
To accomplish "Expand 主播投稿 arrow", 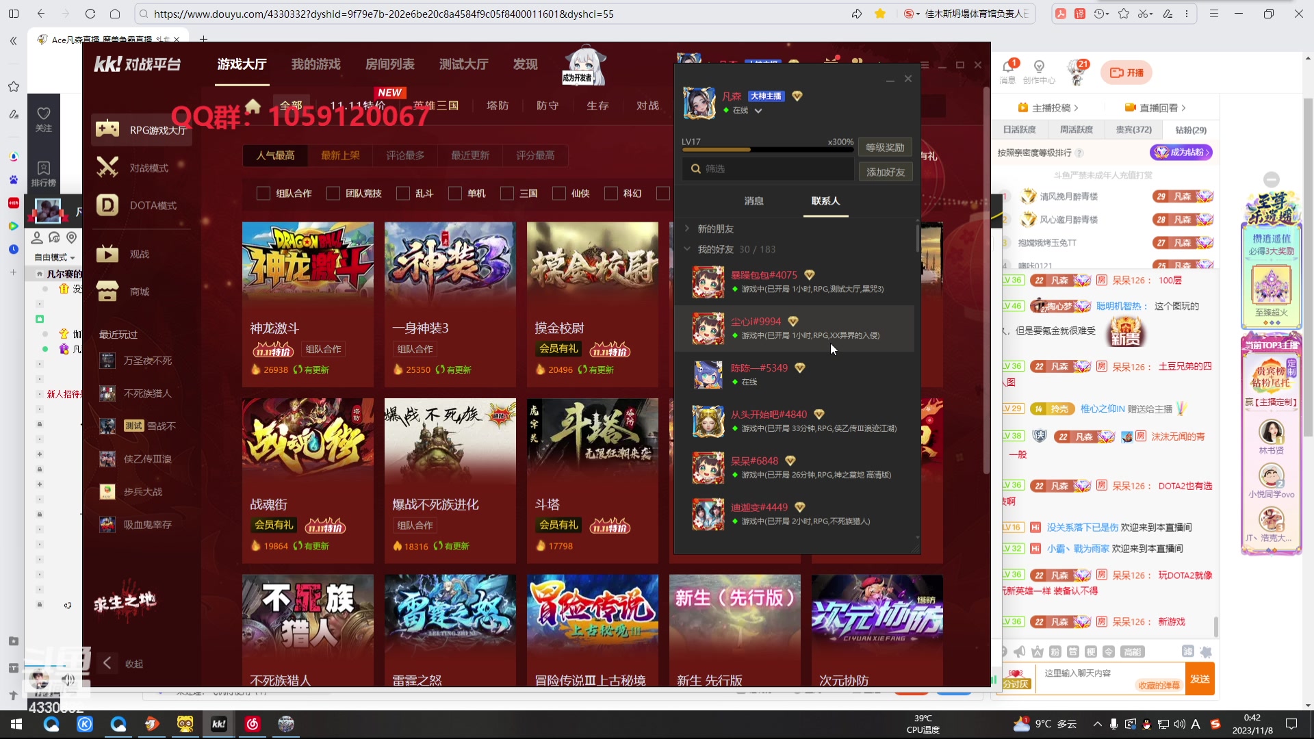I will pyautogui.click(x=1076, y=108).
